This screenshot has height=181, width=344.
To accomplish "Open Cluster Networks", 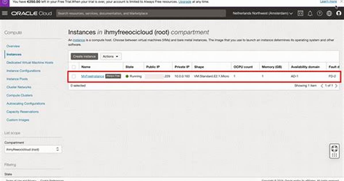I will (19, 87).
